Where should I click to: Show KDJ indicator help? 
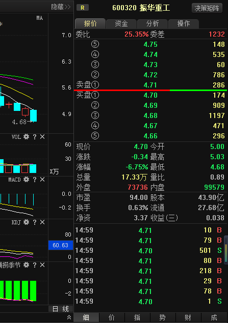tap(35, 222)
